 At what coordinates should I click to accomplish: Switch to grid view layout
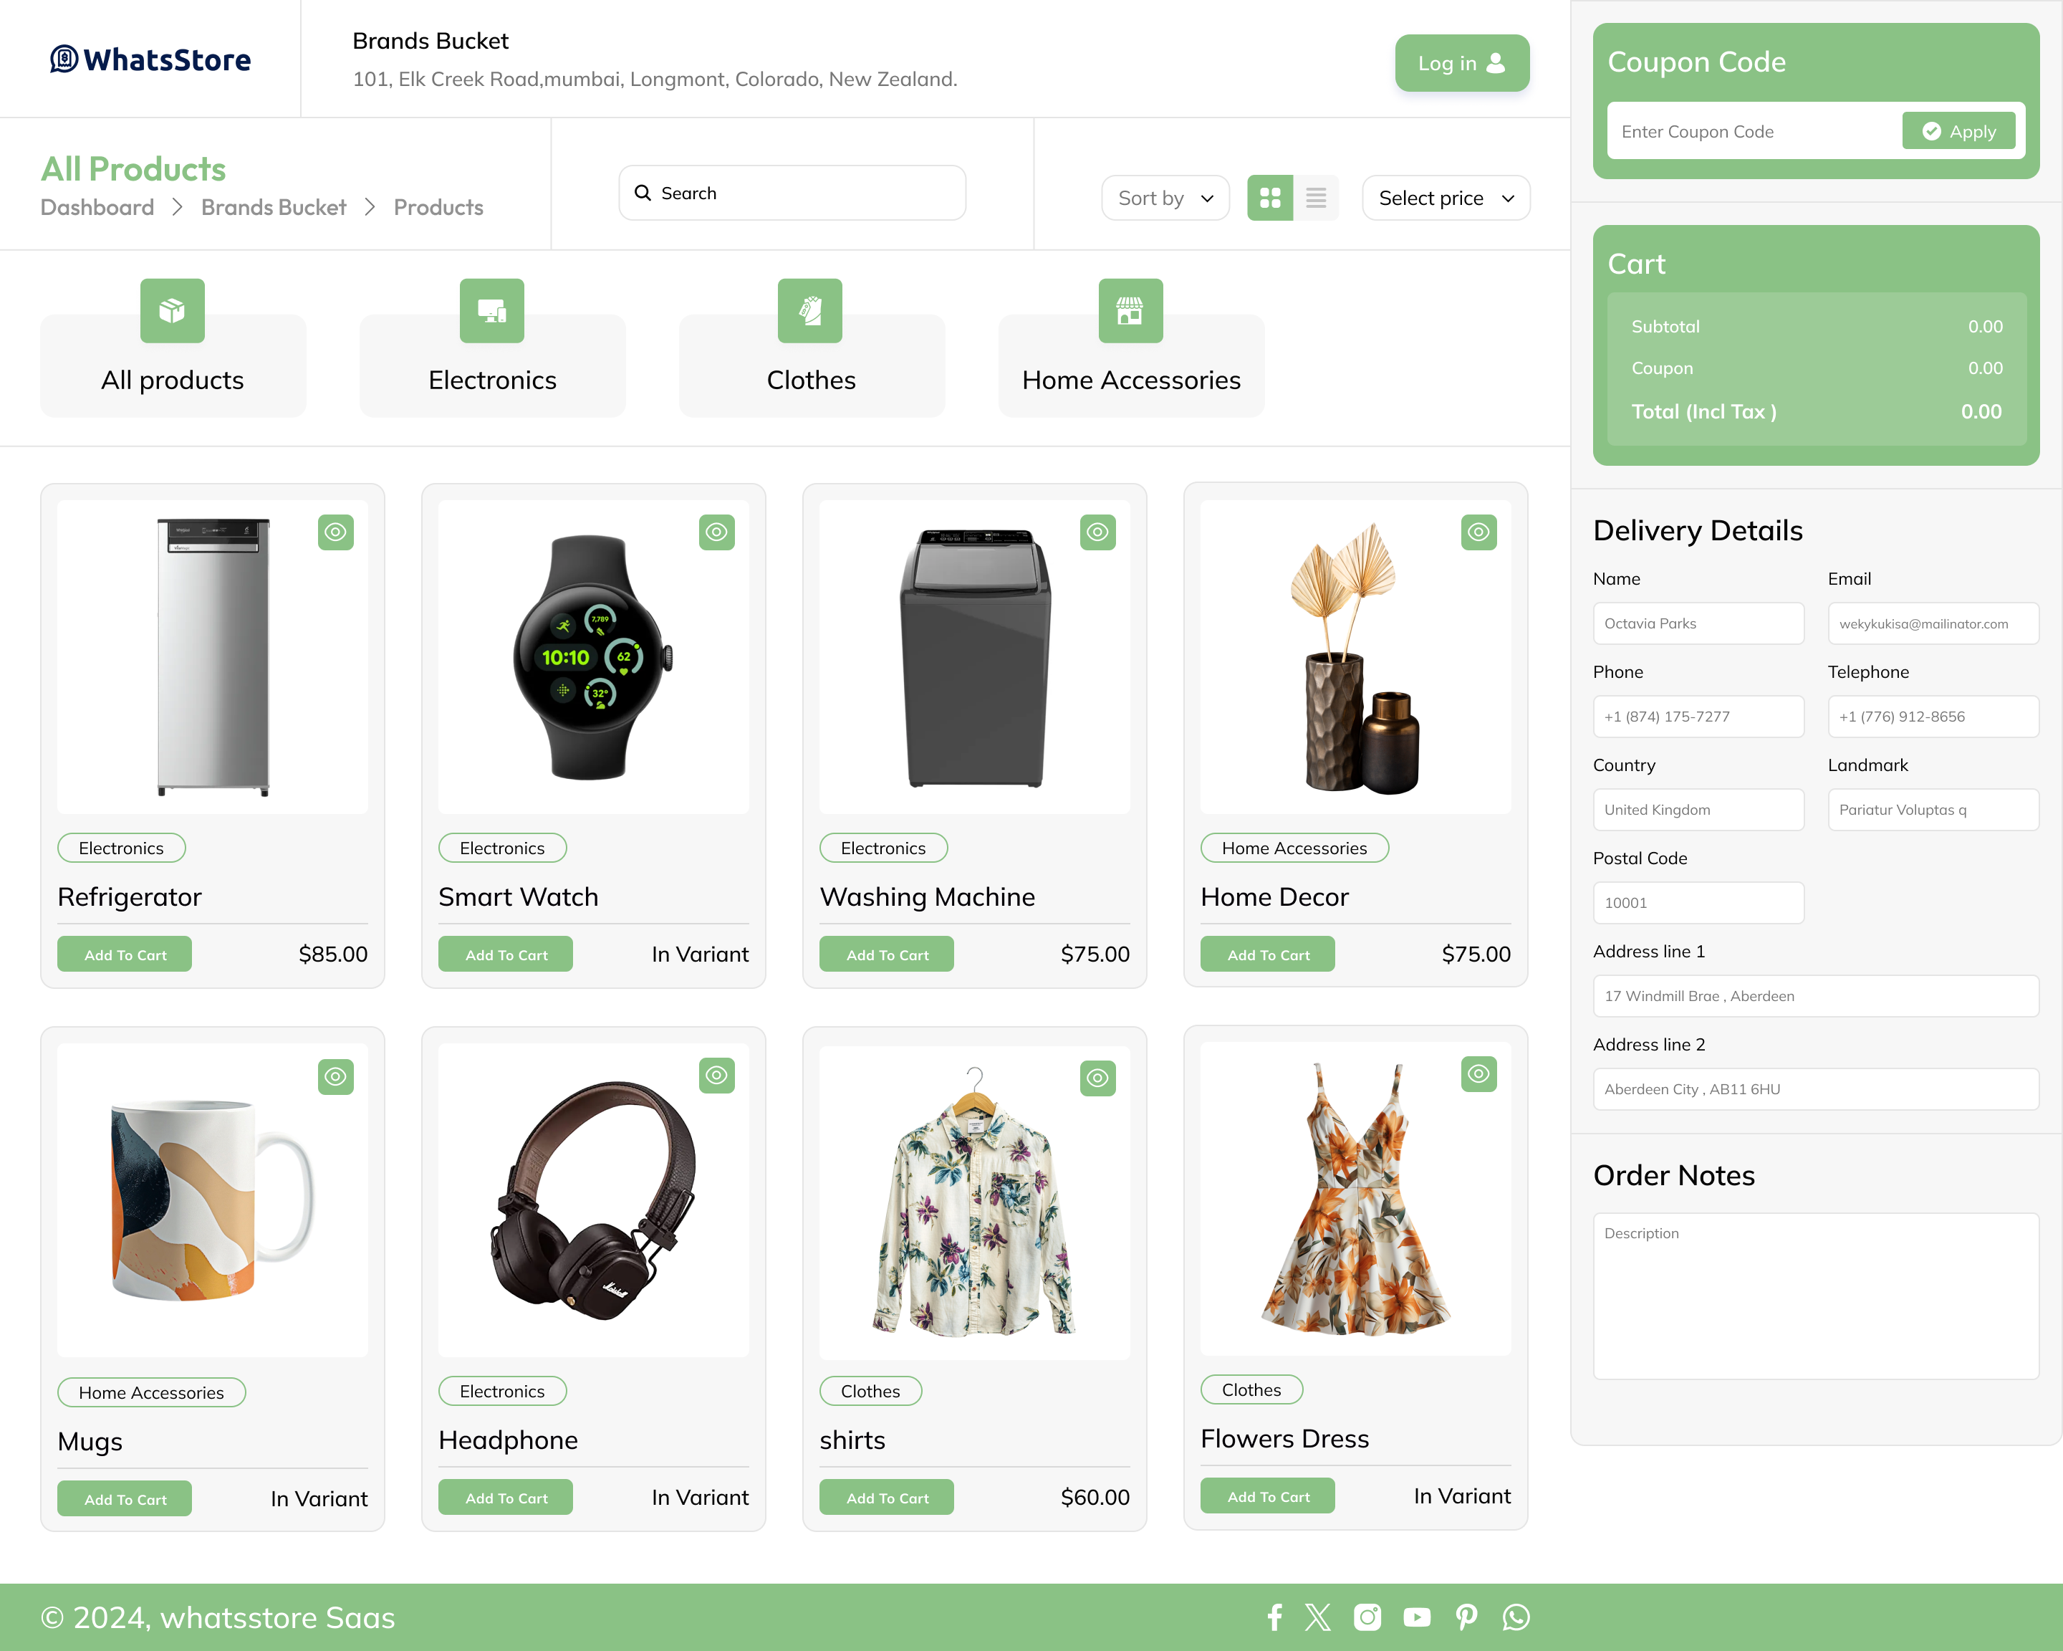pos(1270,198)
